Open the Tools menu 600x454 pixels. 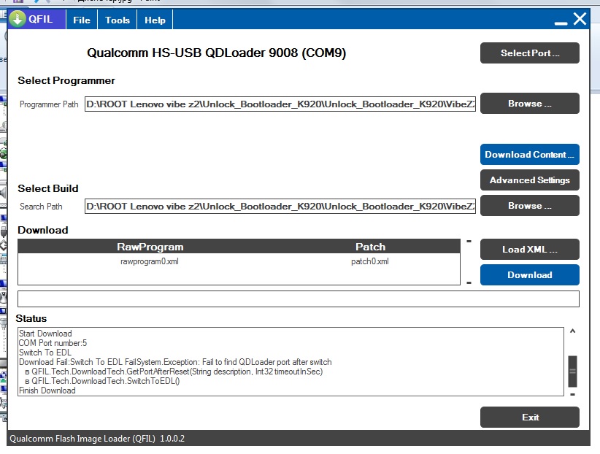117,20
